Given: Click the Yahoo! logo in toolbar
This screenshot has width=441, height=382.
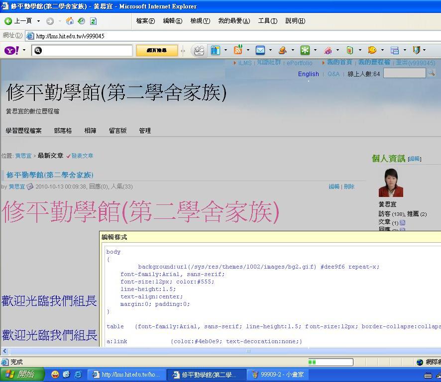Looking at the screenshot, I should (11, 50).
